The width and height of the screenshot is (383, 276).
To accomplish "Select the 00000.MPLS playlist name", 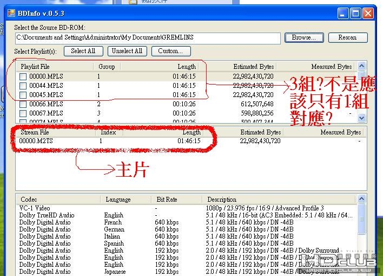I will pos(46,76).
